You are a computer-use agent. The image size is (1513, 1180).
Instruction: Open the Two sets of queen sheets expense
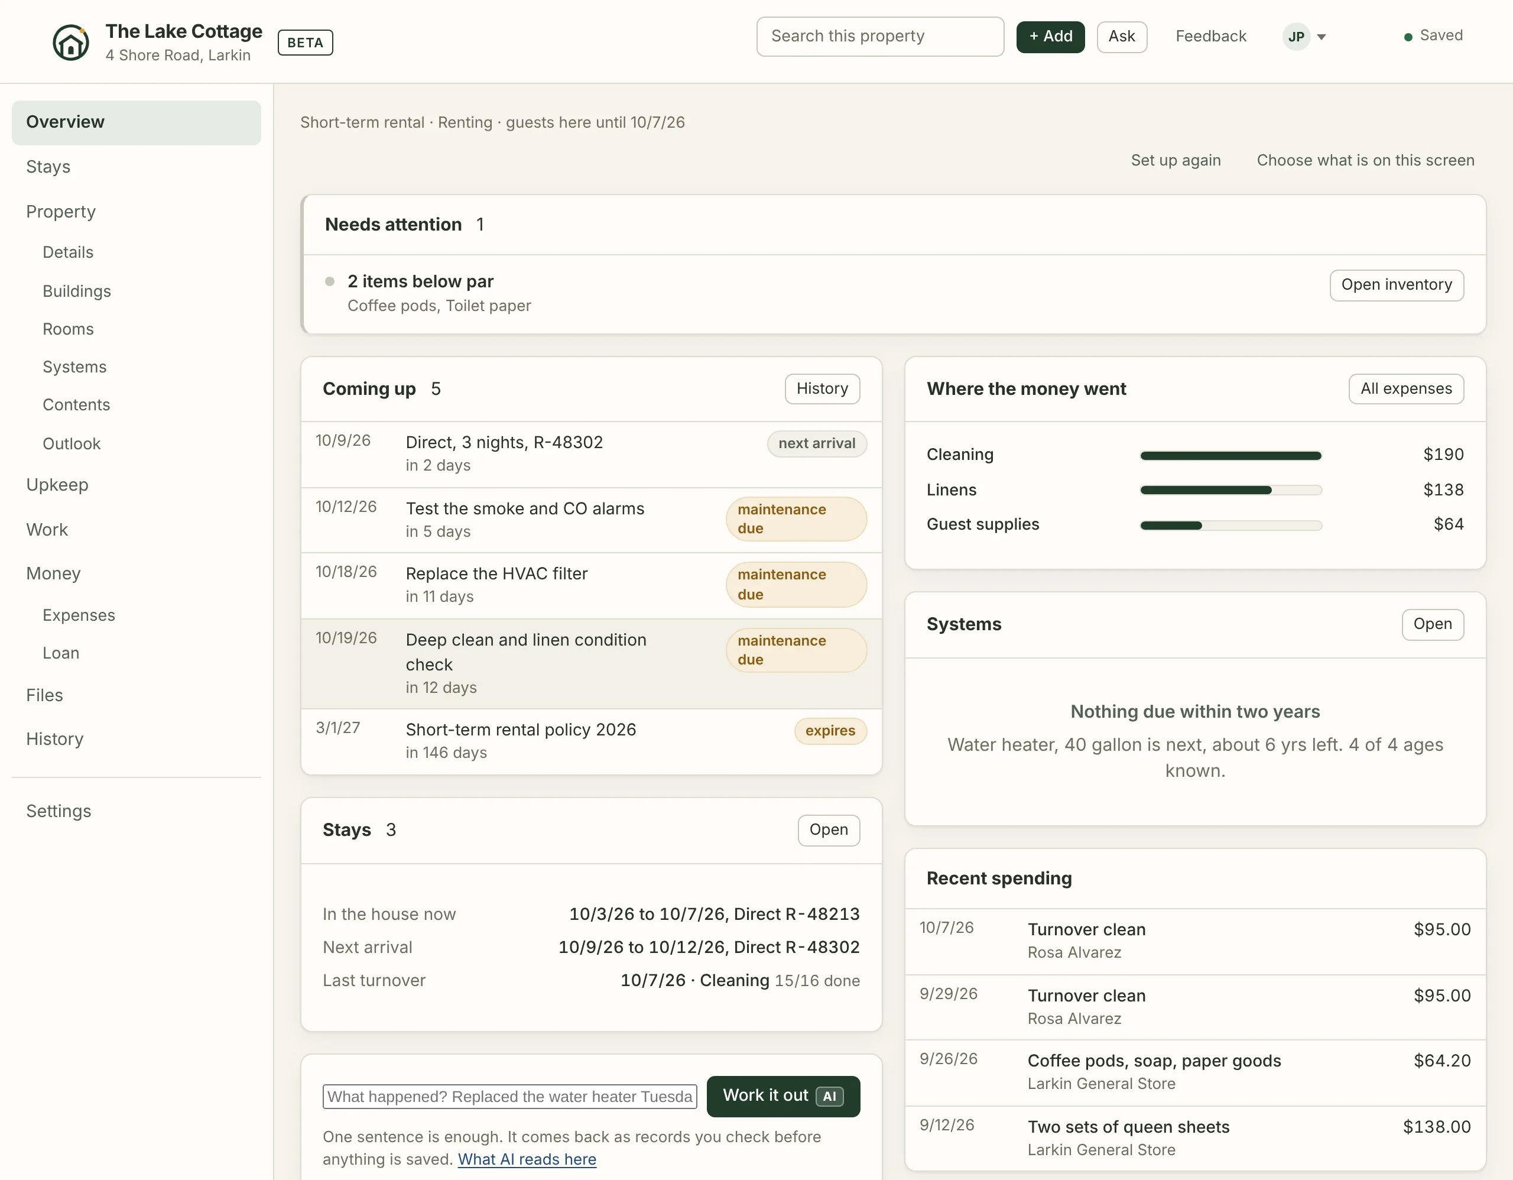tap(1195, 1138)
